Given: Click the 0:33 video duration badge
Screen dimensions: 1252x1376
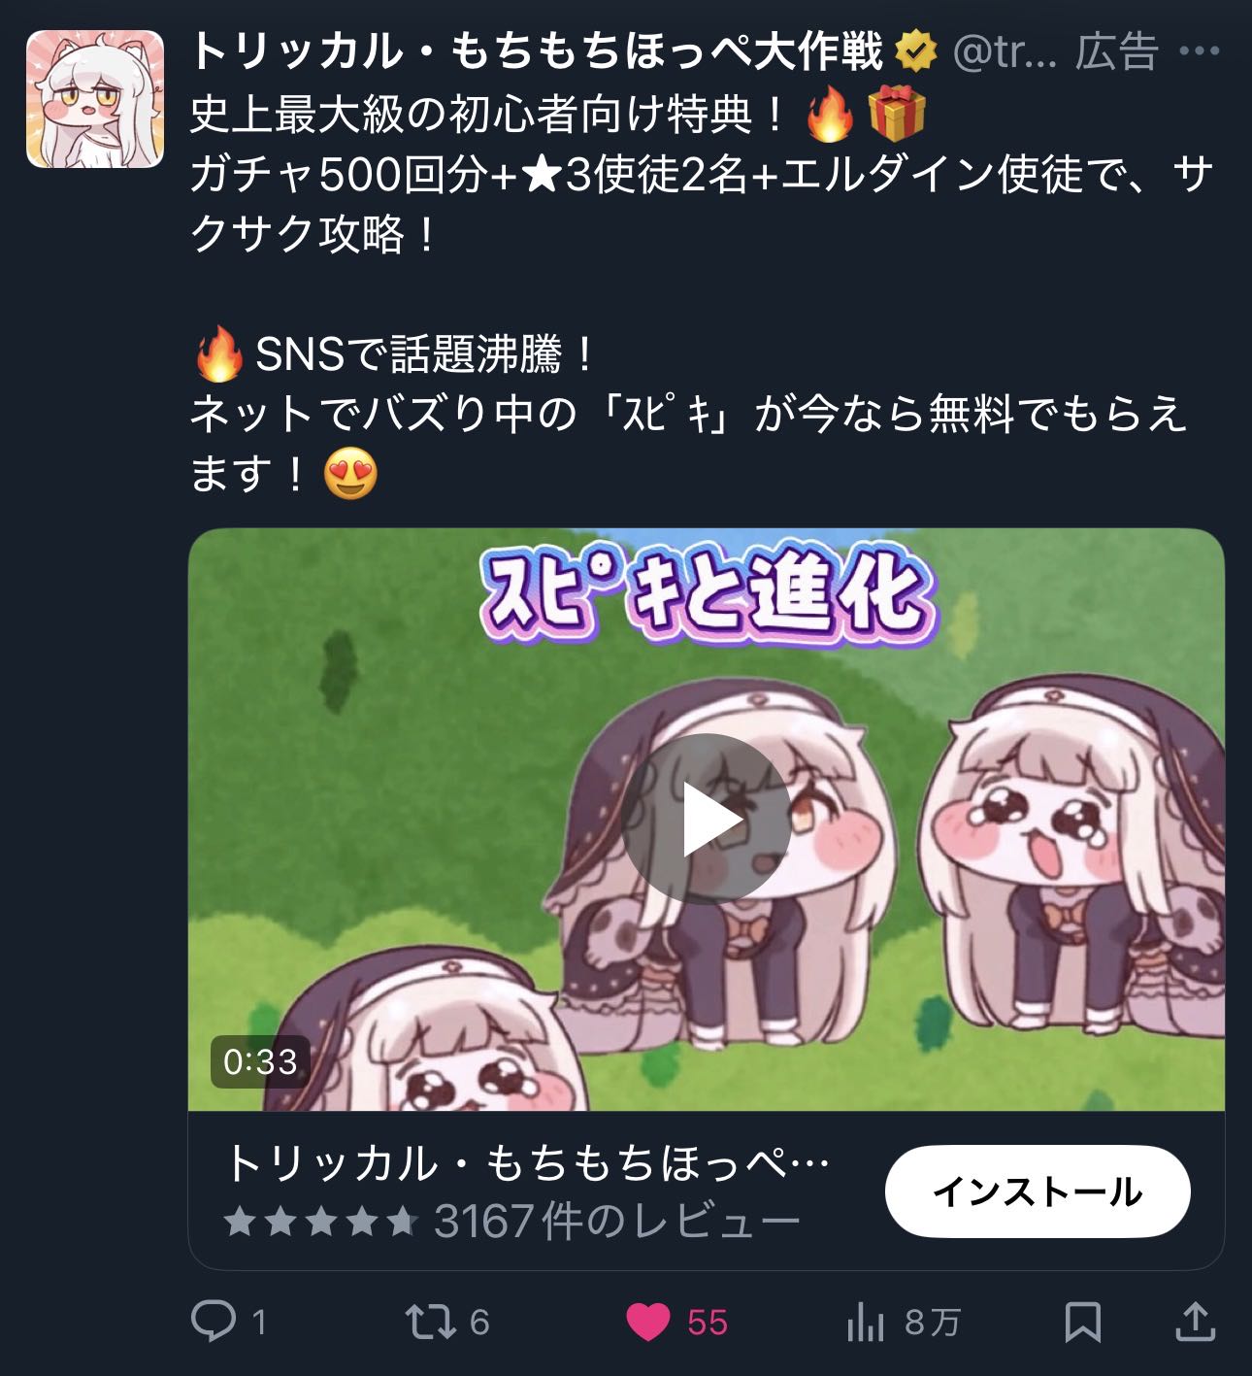Looking at the screenshot, I should [x=260, y=1061].
